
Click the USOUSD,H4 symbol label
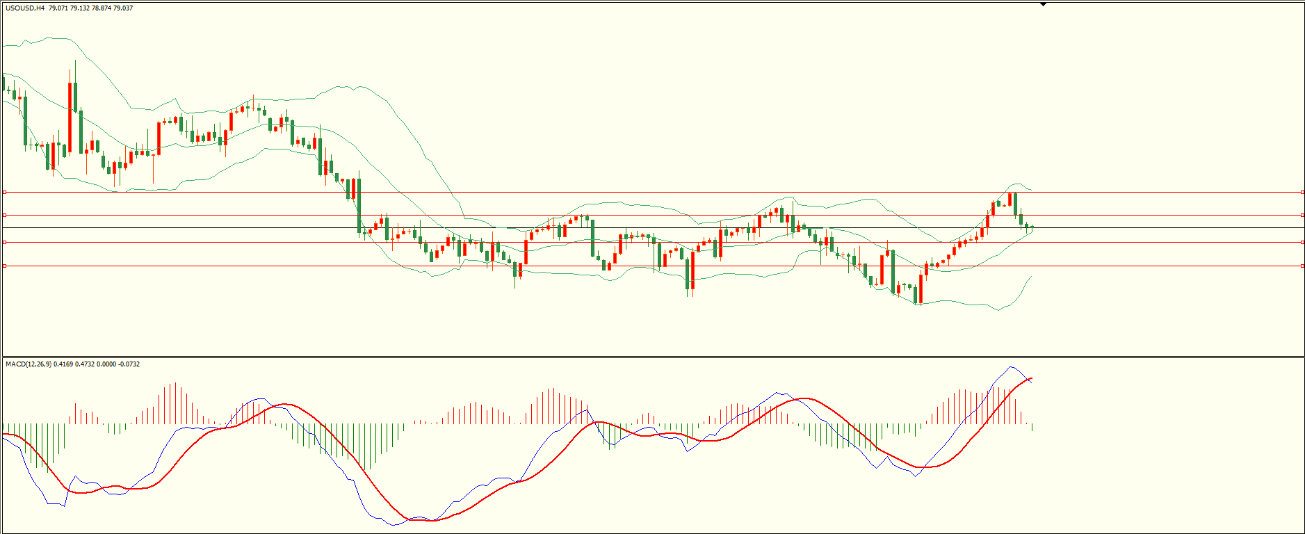(x=25, y=8)
